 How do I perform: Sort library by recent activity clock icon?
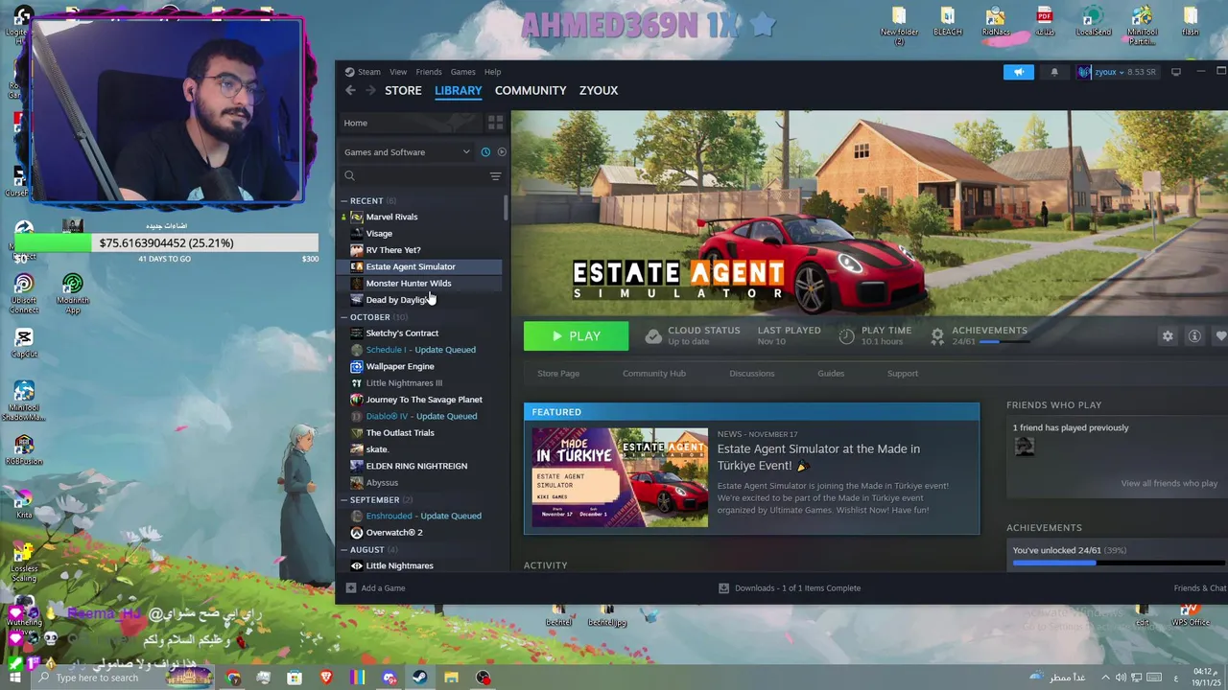485,152
